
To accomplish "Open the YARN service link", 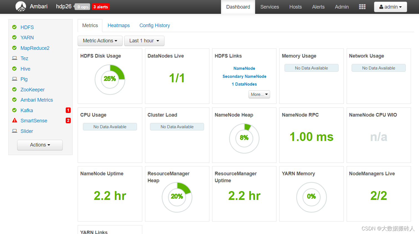I will 27,38.
